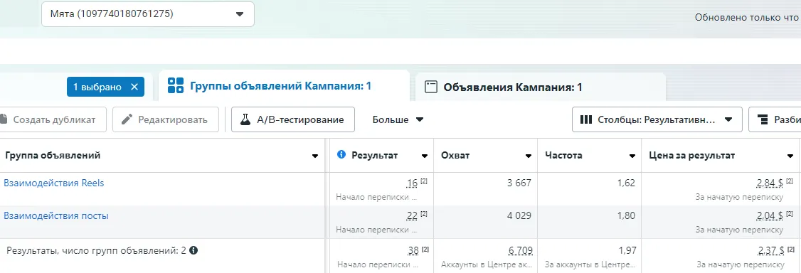The width and height of the screenshot is (801, 273).
Task: Open the Столбцы: Результативность dropdown
Action: click(x=657, y=120)
